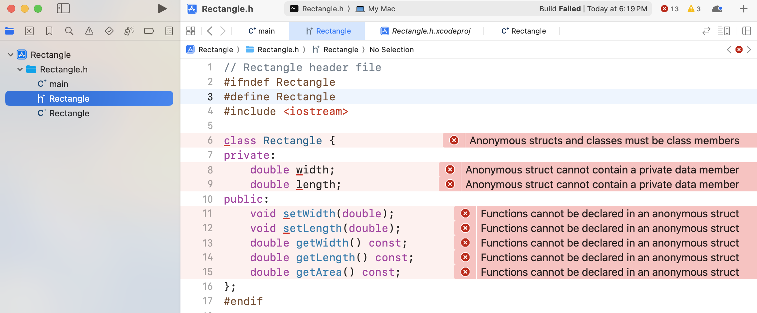The height and width of the screenshot is (313, 757).
Task: Open Xcode Cloud status
Action: click(718, 9)
